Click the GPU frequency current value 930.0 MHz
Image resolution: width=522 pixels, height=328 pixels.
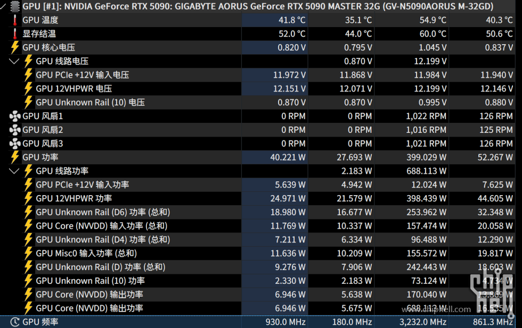point(286,322)
